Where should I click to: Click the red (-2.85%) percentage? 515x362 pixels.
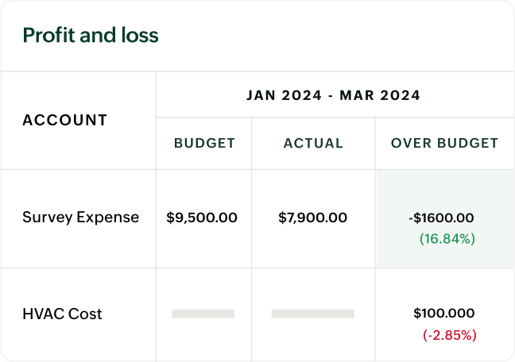[449, 335]
